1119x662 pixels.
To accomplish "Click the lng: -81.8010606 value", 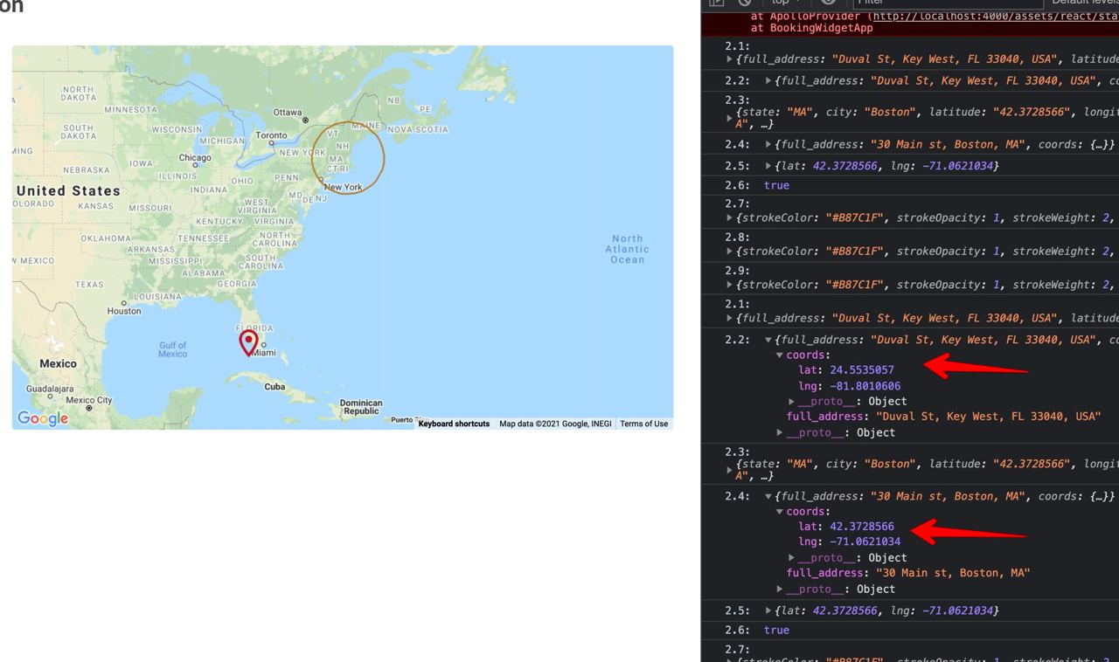I will click(865, 386).
